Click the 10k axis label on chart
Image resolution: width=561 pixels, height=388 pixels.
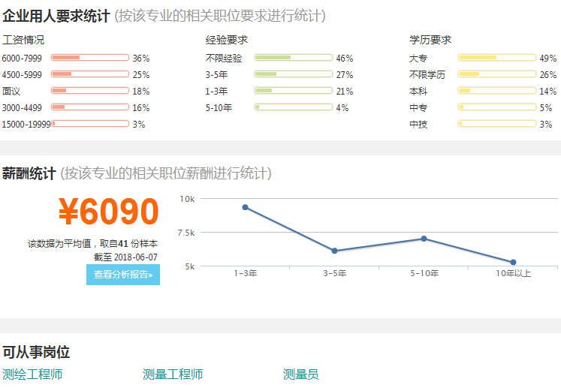187,199
